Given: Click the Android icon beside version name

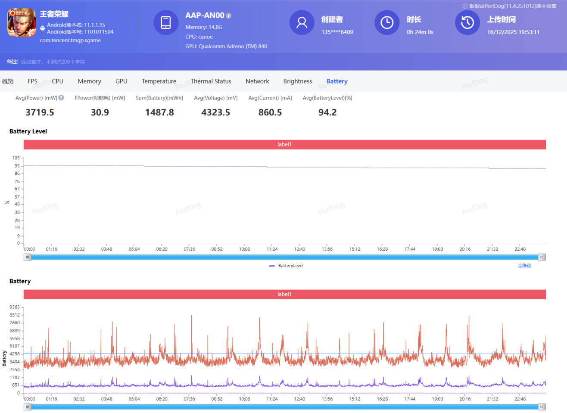Looking at the screenshot, I should coord(43,28).
